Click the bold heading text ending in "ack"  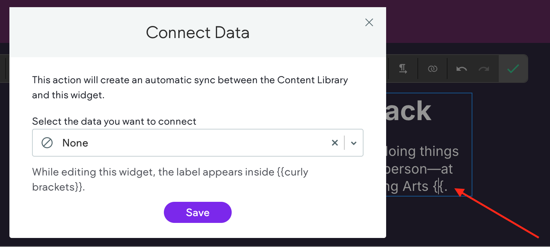point(409,111)
